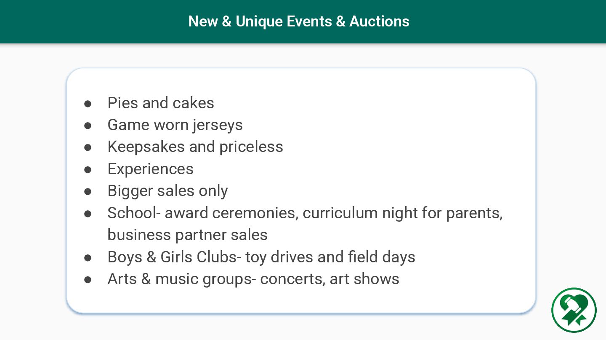This screenshot has width=606, height=340.
Task: Select the Pies and cakes bullet text
Action: click(161, 103)
